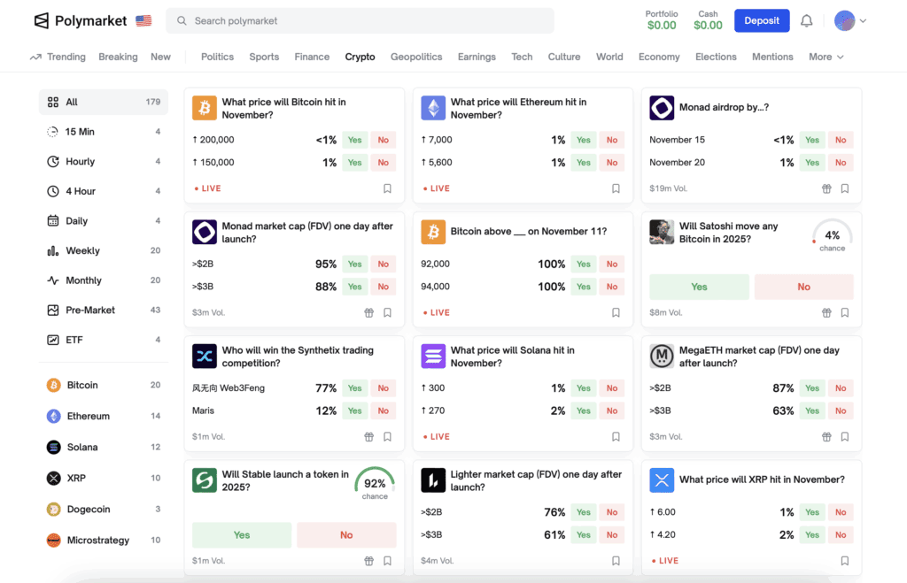Click the US flag icon in the header
Image resolution: width=907 pixels, height=583 pixels.
(x=142, y=19)
